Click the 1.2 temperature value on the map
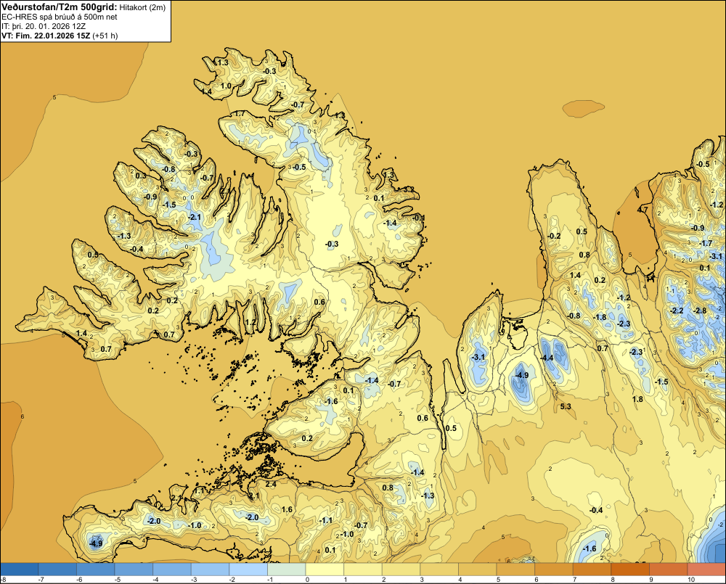The width and height of the screenshot is (726, 584). click(x=250, y=322)
